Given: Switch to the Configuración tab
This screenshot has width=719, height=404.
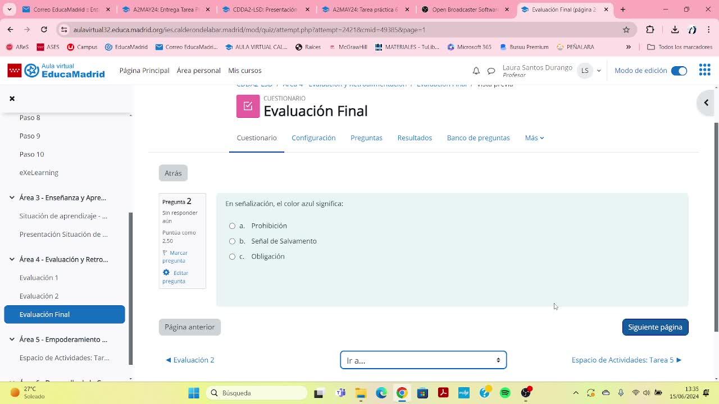Looking at the screenshot, I should tap(313, 138).
